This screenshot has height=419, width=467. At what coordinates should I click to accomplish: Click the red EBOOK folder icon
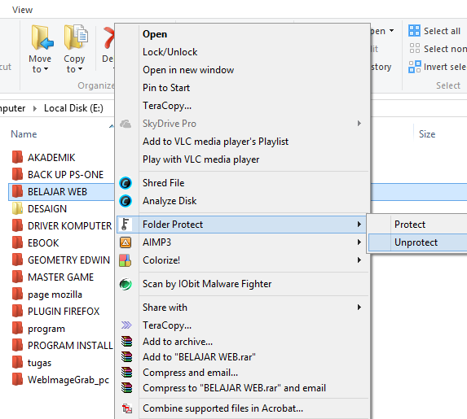click(x=17, y=242)
